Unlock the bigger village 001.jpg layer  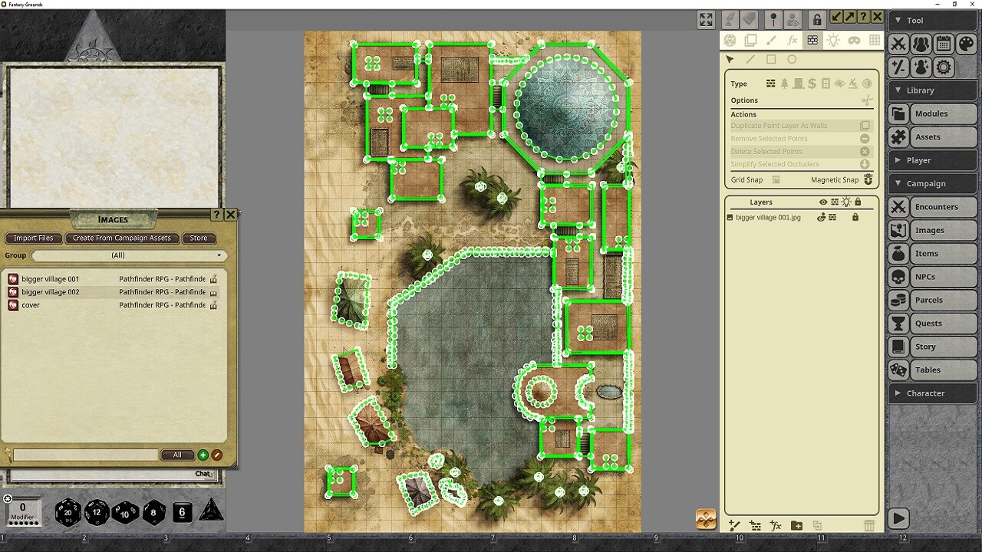(855, 217)
